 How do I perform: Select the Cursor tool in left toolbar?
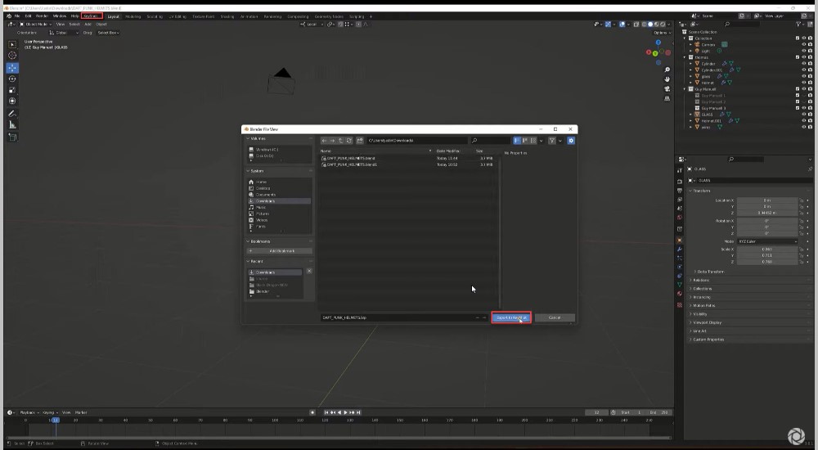(x=12, y=56)
